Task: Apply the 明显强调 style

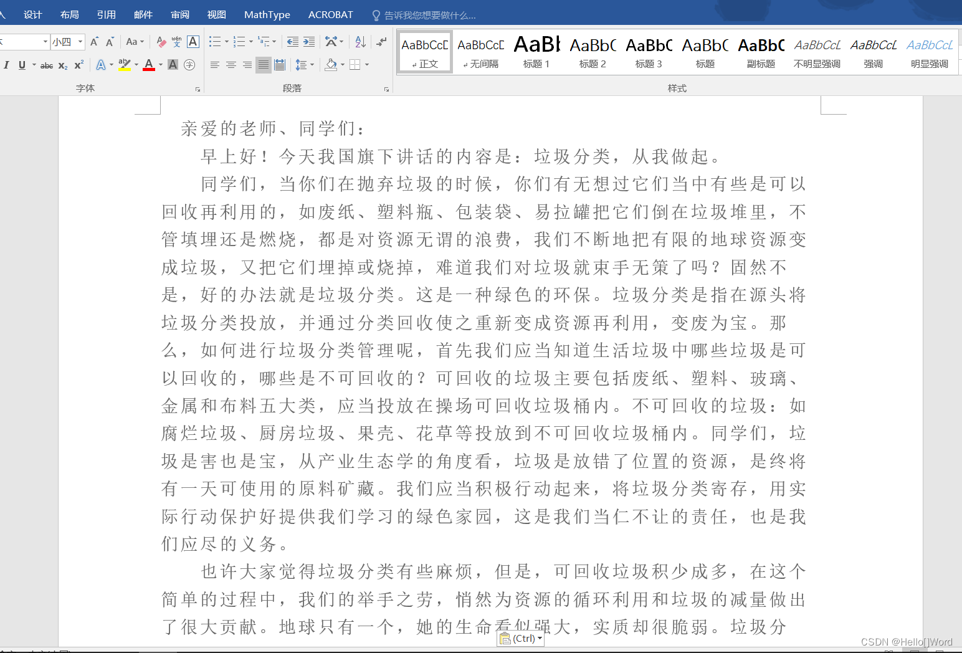Action: click(x=929, y=52)
